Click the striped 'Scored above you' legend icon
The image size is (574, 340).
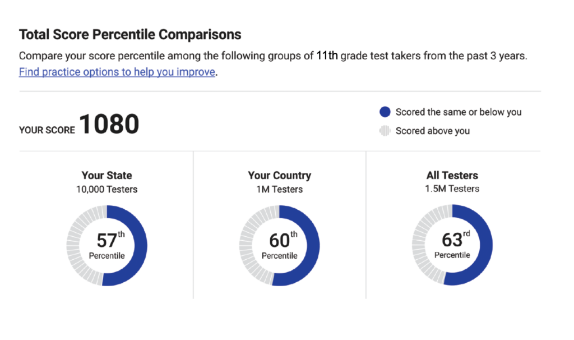click(385, 130)
